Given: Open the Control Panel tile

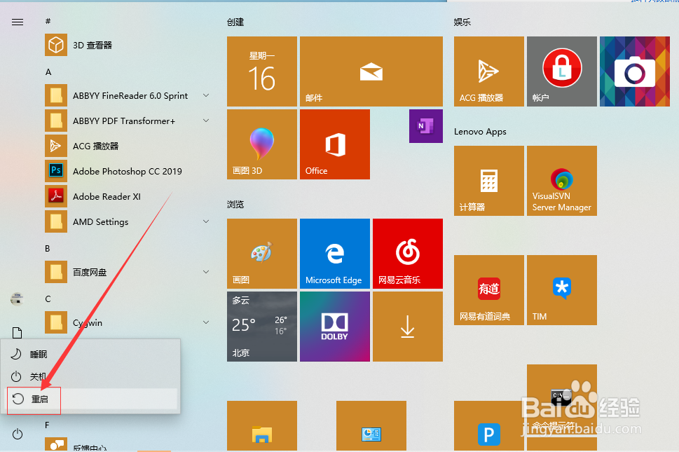Looking at the screenshot, I should 371,426.
